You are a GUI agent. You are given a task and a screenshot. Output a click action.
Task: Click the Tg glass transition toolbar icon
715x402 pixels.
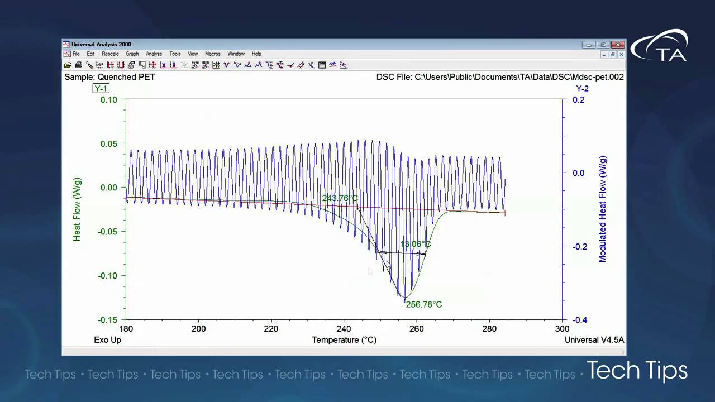[x=269, y=65]
